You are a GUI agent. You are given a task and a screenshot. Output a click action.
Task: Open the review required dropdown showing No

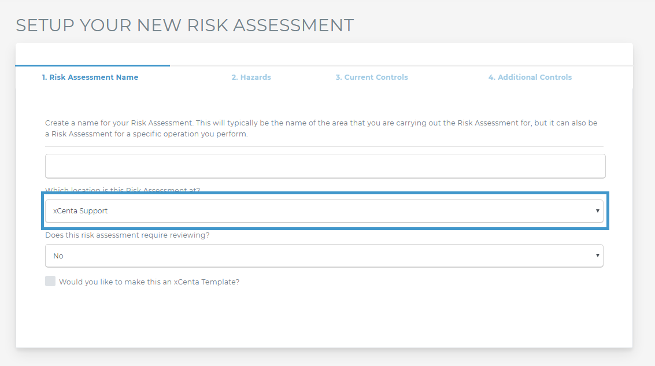pyautogui.click(x=324, y=256)
